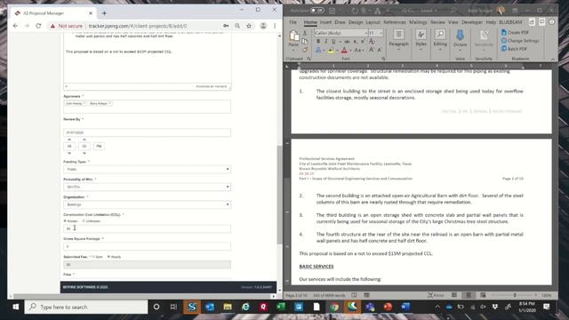Open Task View on the taskbar
Screen dimensions: 569x320
(174, 307)
